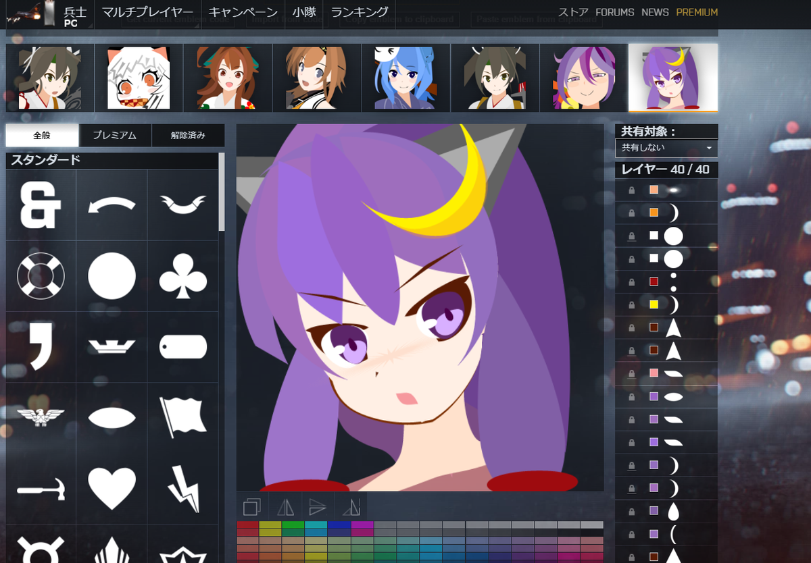Image resolution: width=811 pixels, height=563 pixels.
Task: Add the solid circle shape from the library
Action: (112, 276)
